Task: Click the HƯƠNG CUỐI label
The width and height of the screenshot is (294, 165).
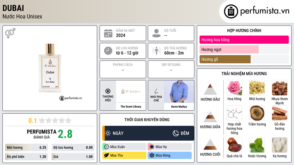Action: (210, 154)
